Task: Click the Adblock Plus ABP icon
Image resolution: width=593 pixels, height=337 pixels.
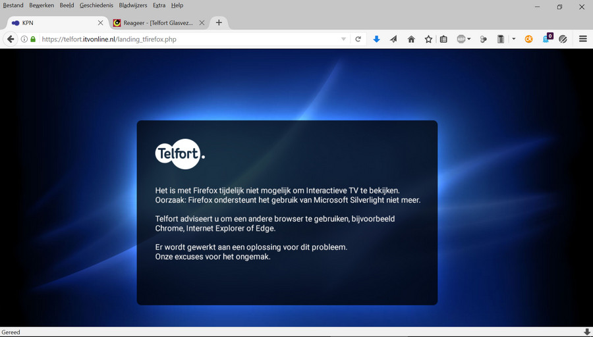Action: (x=461, y=39)
